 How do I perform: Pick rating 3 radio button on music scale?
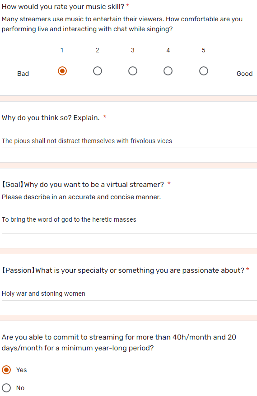133,71
